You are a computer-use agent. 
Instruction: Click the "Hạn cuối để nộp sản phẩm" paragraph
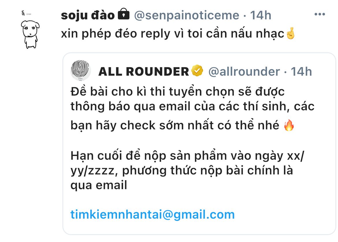pos(187,170)
